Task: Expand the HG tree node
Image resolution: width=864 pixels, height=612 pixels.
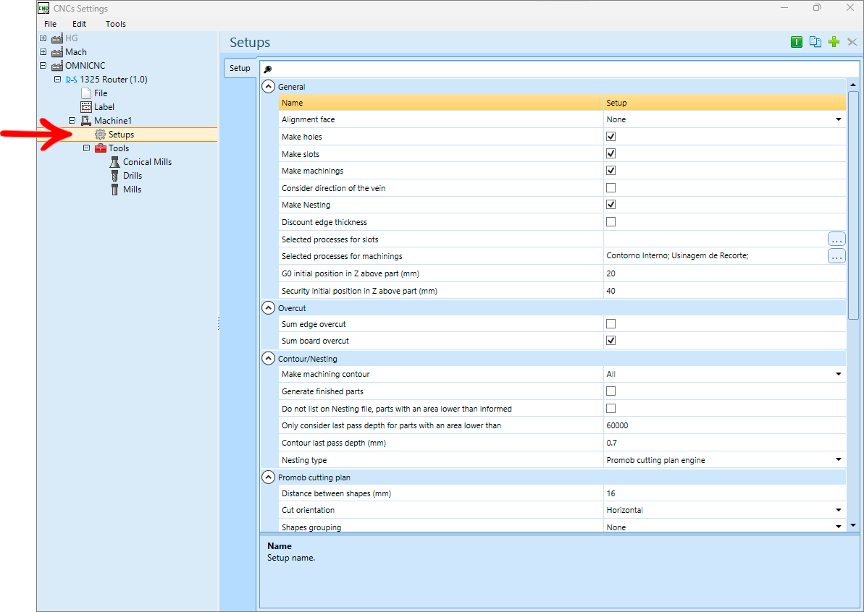Action: point(43,38)
